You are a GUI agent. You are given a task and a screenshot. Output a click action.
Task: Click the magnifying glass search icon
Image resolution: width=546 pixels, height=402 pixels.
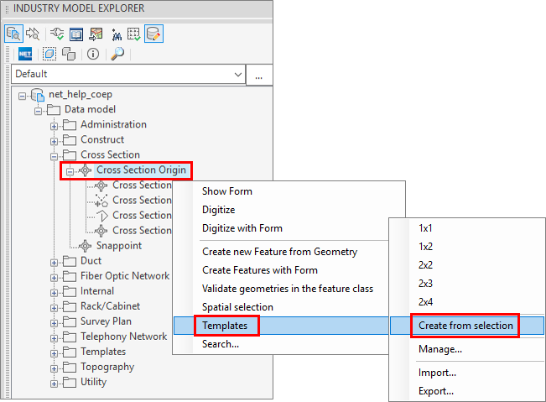click(x=117, y=54)
